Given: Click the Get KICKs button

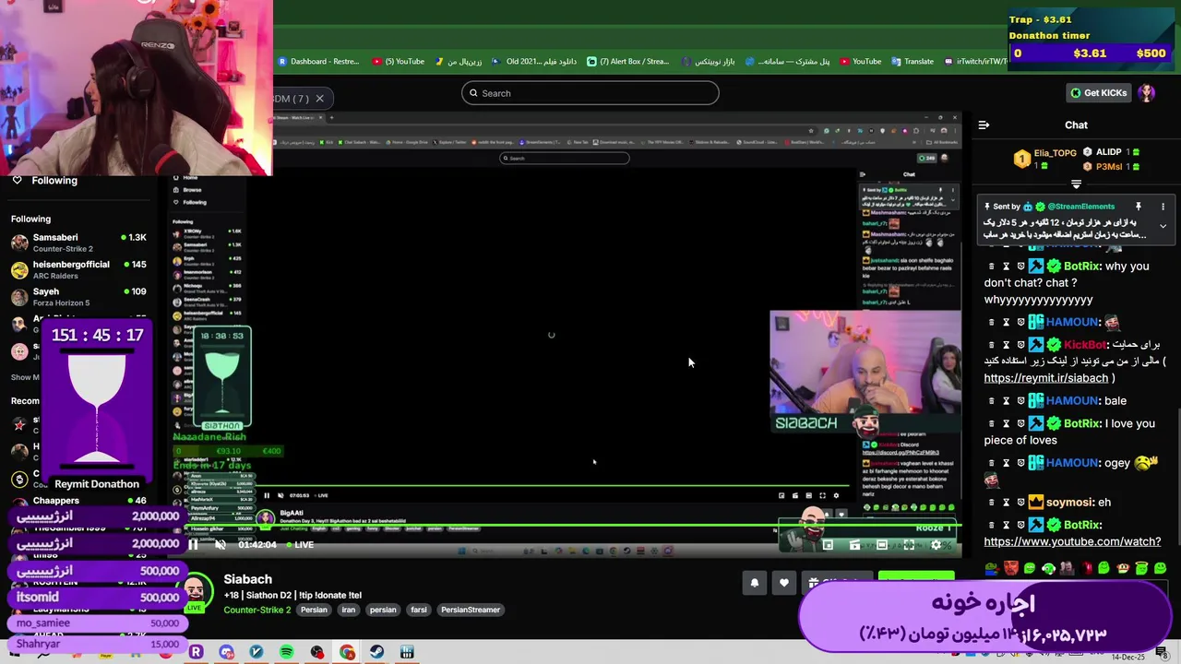Looking at the screenshot, I should click(1098, 92).
